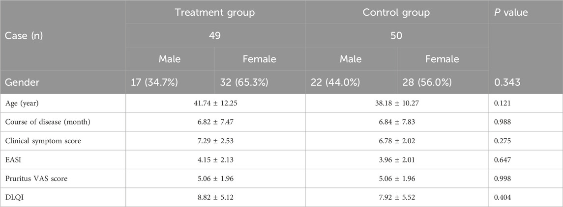563x207 pixels.
Task: Click the Control group column header
Action: click(x=396, y=13)
